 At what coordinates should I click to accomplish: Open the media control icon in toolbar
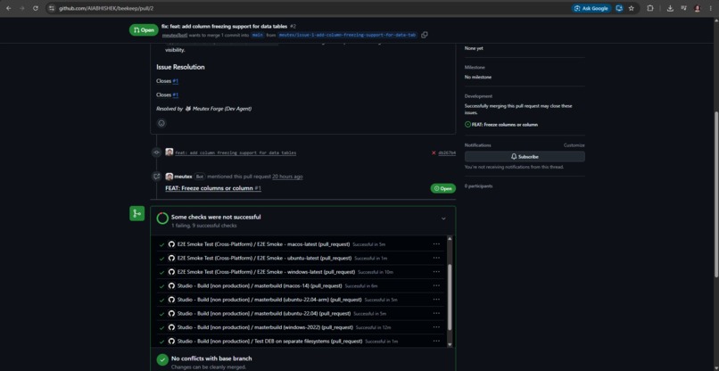click(x=683, y=8)
